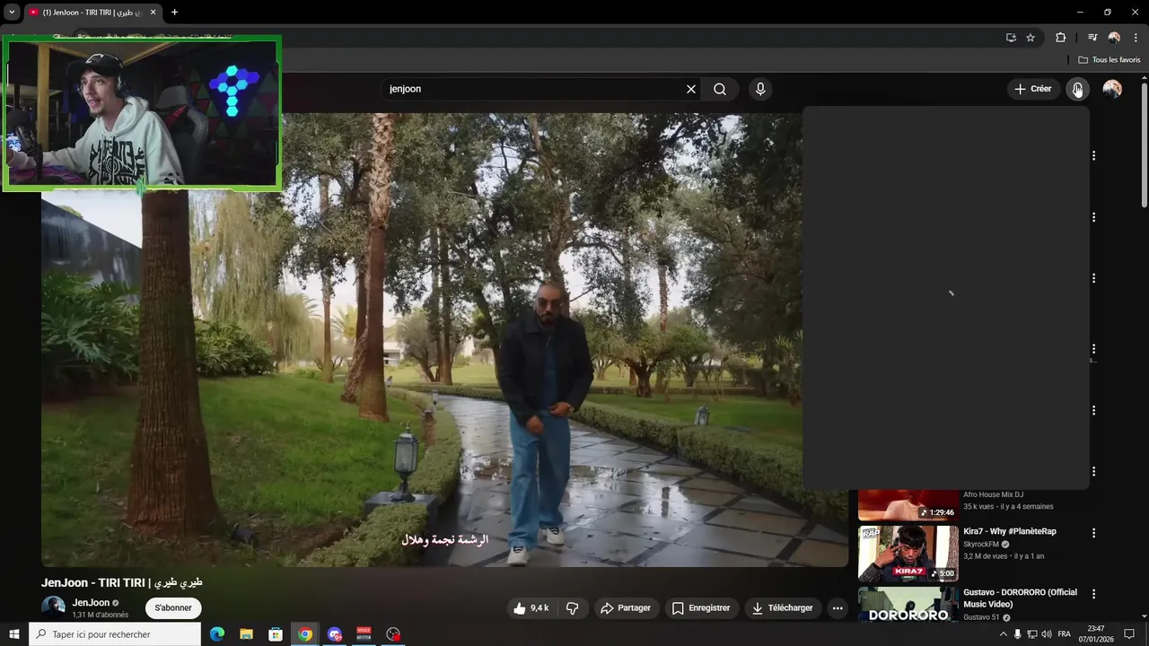Install page as app from address bar

pos(1011,38)
